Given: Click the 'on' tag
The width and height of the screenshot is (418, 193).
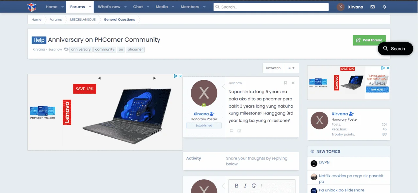Looking at the screenshot, I should coord(121,50).
